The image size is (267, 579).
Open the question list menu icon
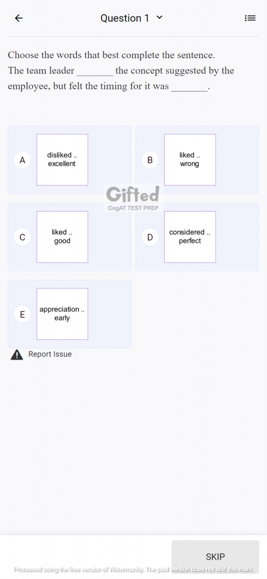pyautogui.click(x=250, y=18)
